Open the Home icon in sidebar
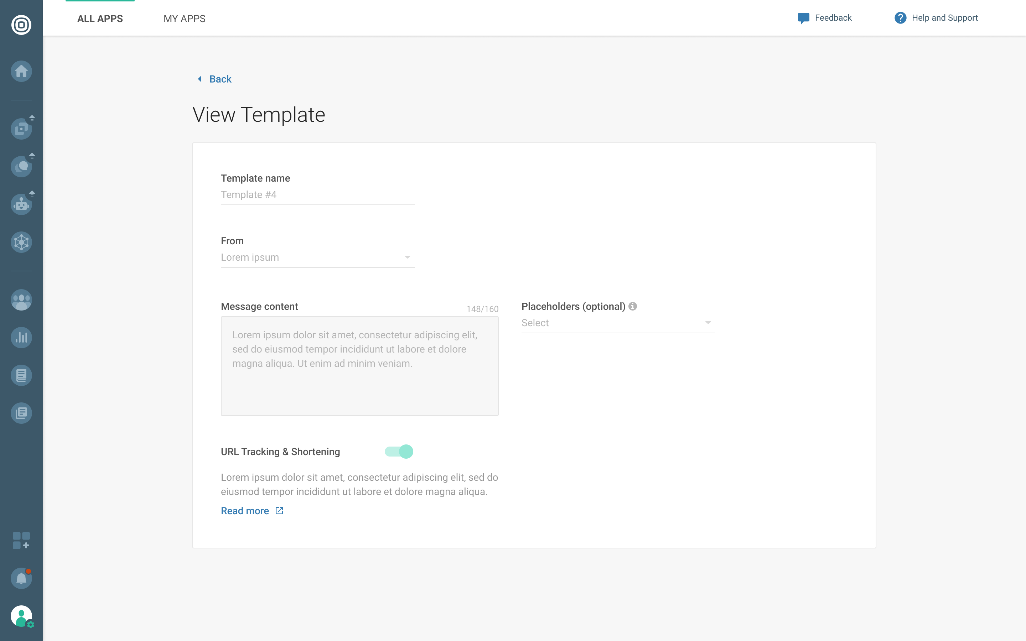Image resolution: width=1026 pixels, height=641 pixels. pyautogui.click(x=21, y=71)
